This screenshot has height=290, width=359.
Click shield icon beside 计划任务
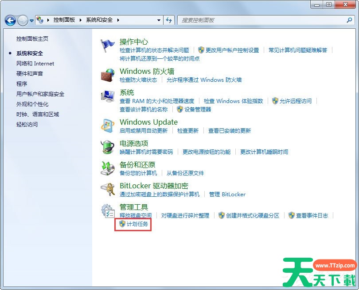tap(122, 224)
